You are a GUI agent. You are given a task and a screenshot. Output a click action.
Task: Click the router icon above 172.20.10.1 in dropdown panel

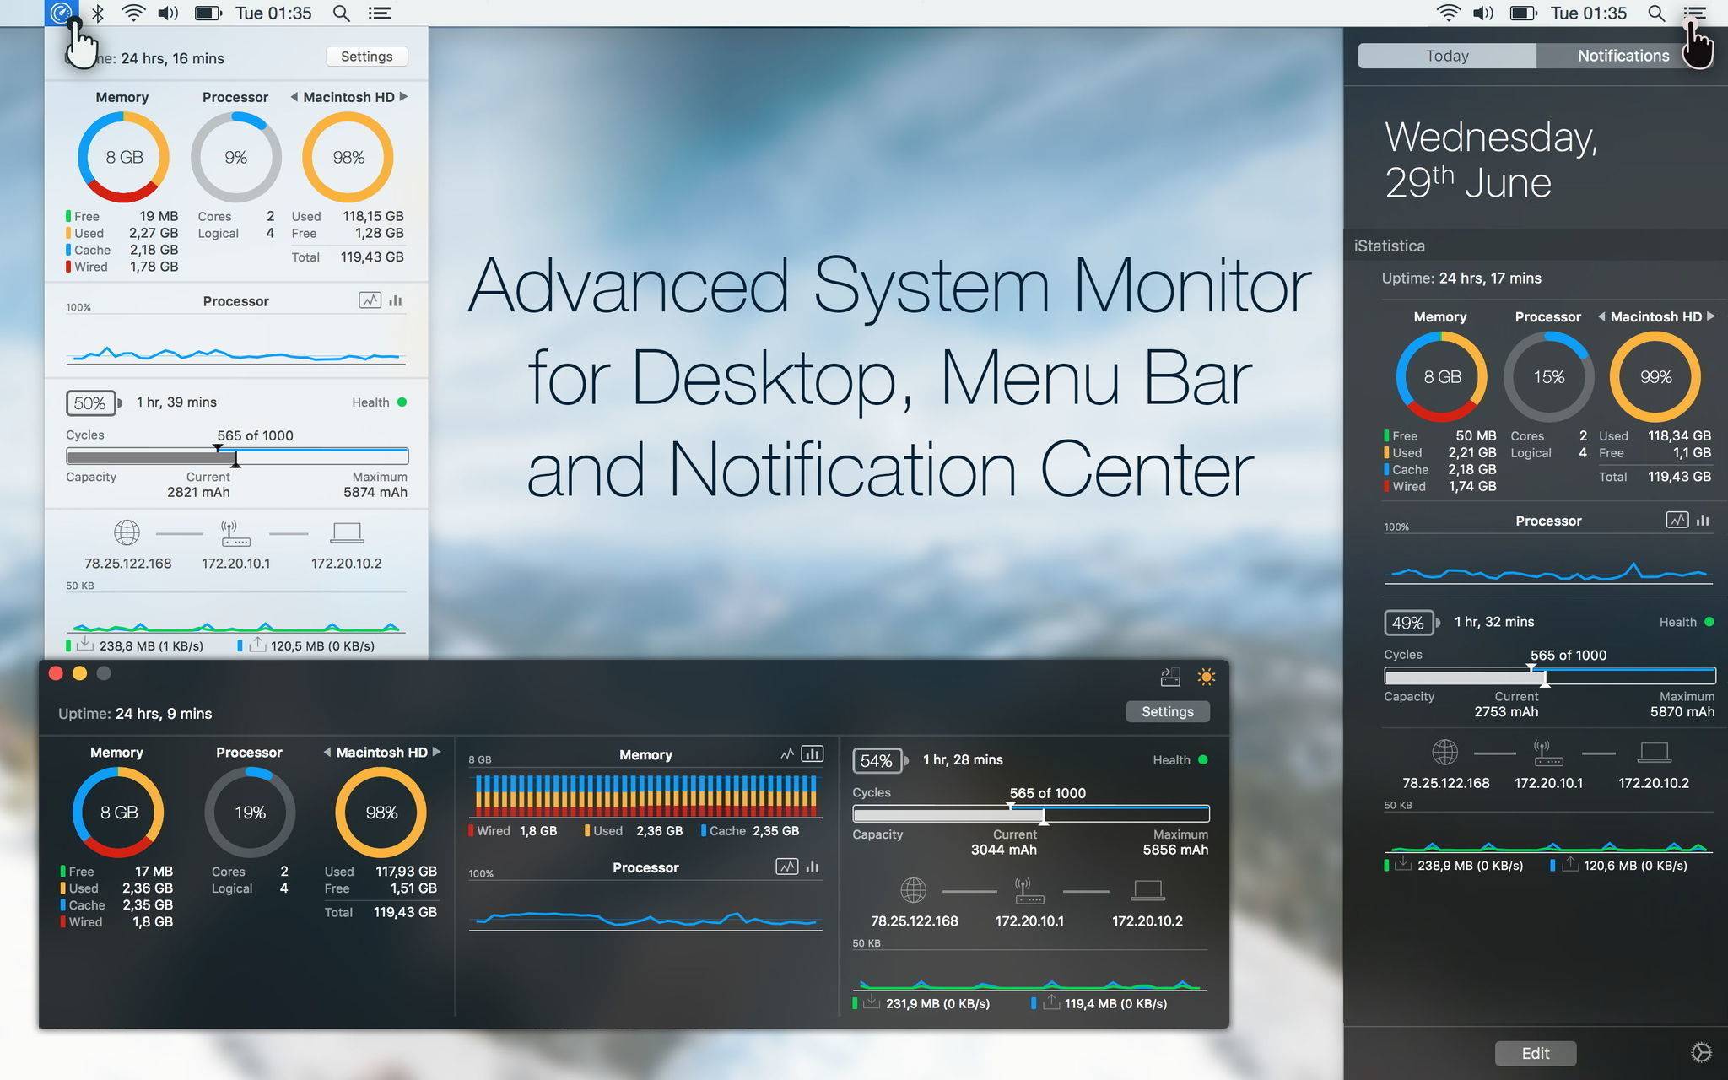(x=235, y=533)
